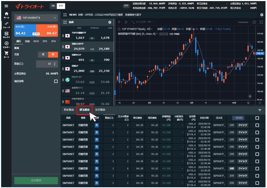The image size is (267, 188).
Task: Click the 数量(口) quantity input field
Action: click(x=47, y=64)
